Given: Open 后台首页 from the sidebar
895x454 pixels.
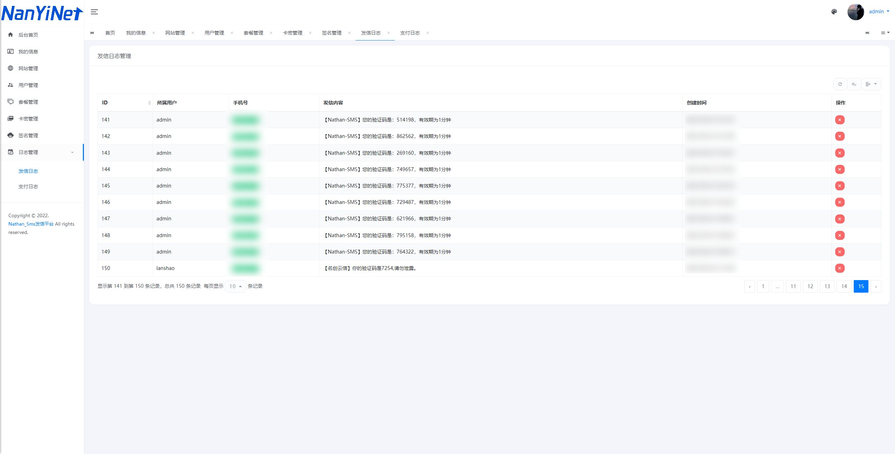Looking at the screenshot, I should (x=28, y=35).
